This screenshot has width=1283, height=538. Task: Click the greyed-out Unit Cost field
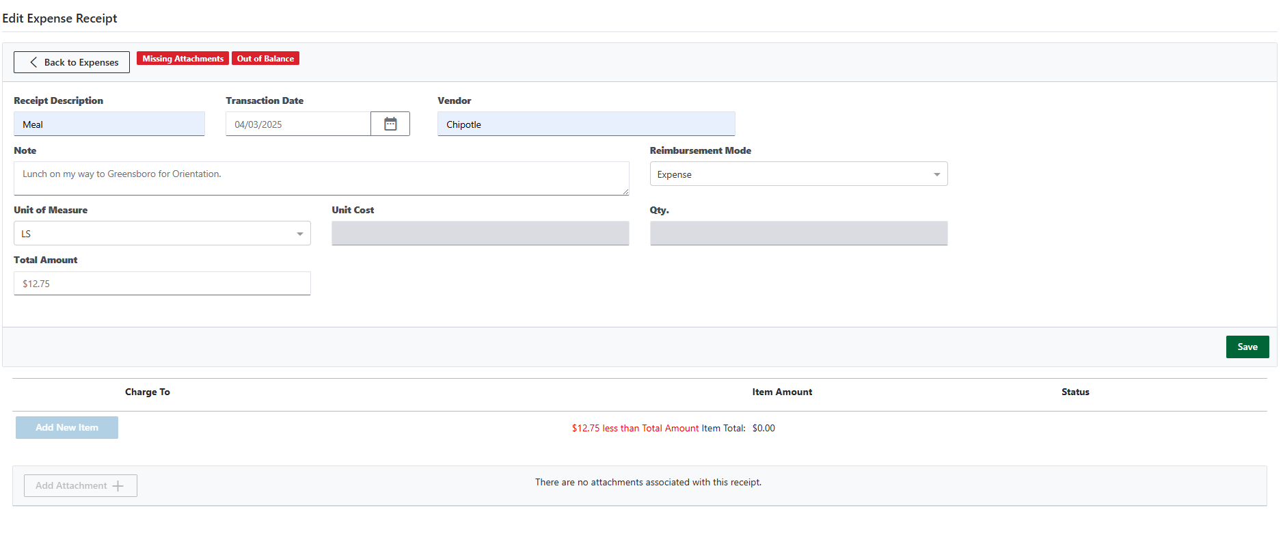coord(480,234)
